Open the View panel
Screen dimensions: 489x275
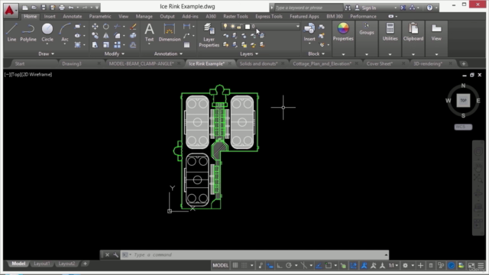click(436, 32)
